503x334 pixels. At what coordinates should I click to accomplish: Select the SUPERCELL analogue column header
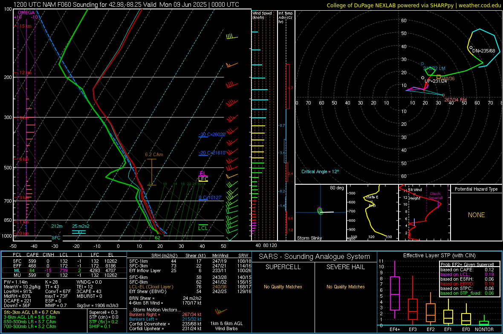(283, 267)
